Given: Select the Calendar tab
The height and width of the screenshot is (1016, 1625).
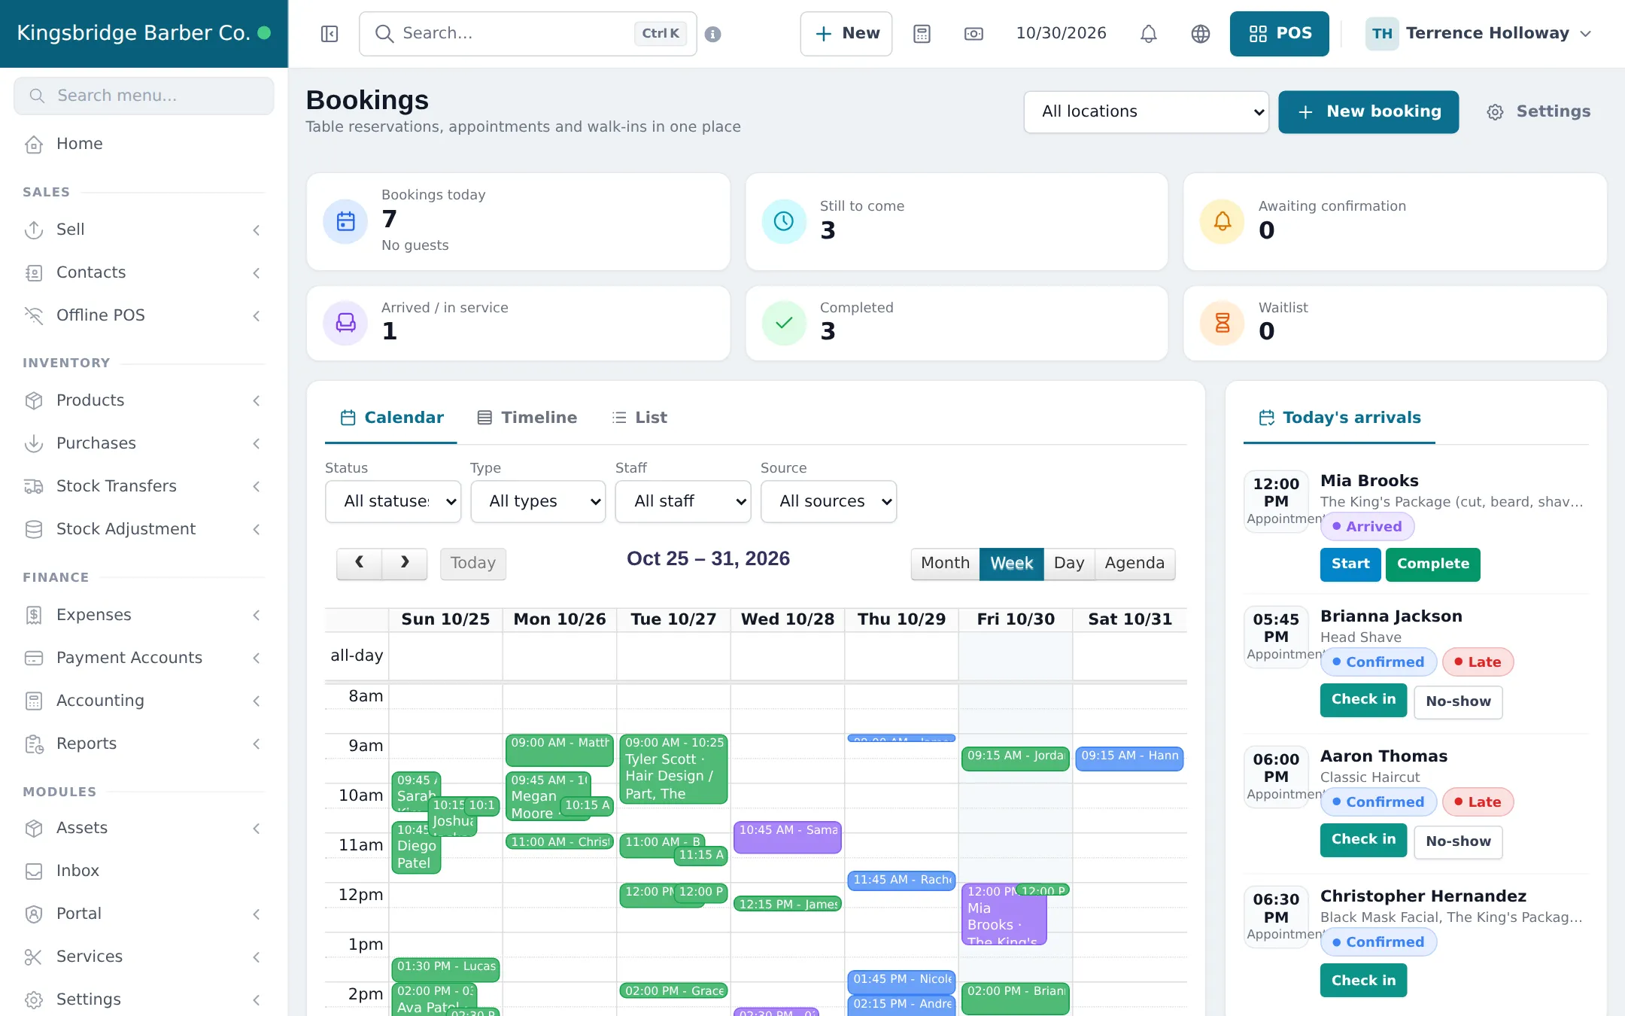Looking at the screenshot, I should (391, 418).
